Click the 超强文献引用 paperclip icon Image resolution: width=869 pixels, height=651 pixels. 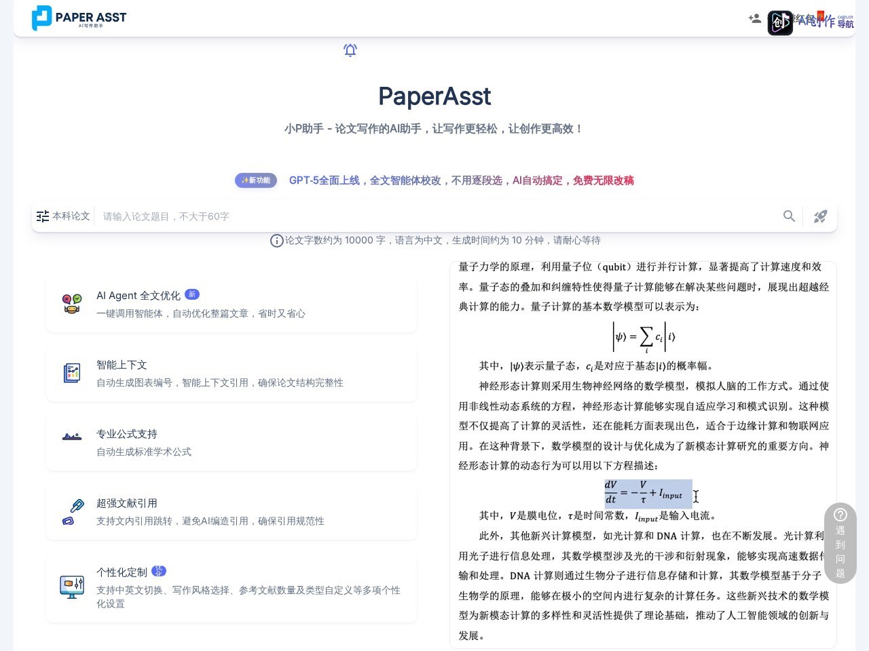point(73,512)
